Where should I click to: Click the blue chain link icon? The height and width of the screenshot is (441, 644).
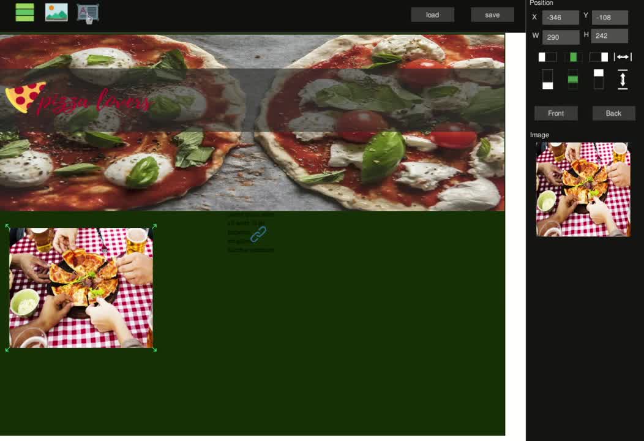click(258, 234)
